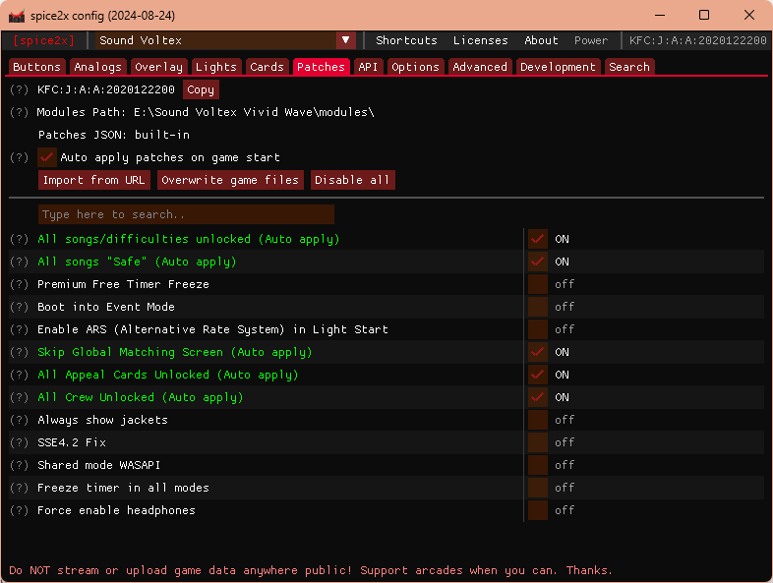Click the patch search input field

click(186, 214)
